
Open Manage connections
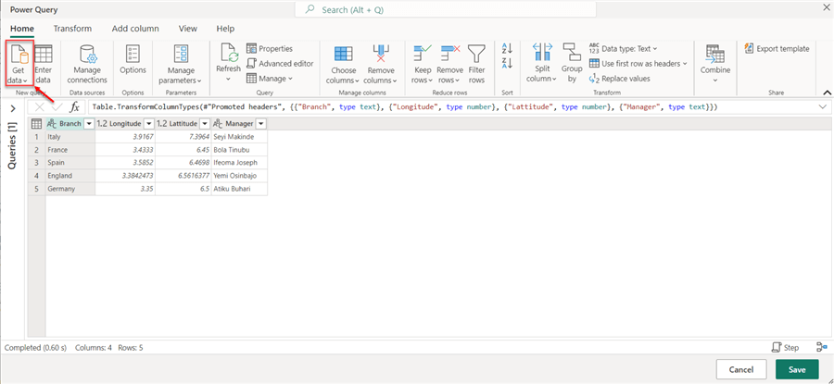pyautogui.click(x=87, y=63)
